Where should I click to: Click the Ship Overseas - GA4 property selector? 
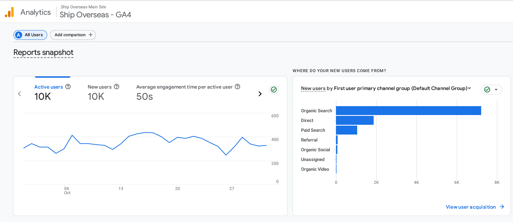click(x=95, y=14)
